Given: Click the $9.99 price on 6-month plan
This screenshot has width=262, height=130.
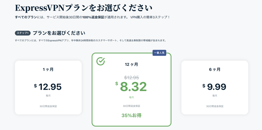Looking at the screenshot, I should tap(214, 87).
